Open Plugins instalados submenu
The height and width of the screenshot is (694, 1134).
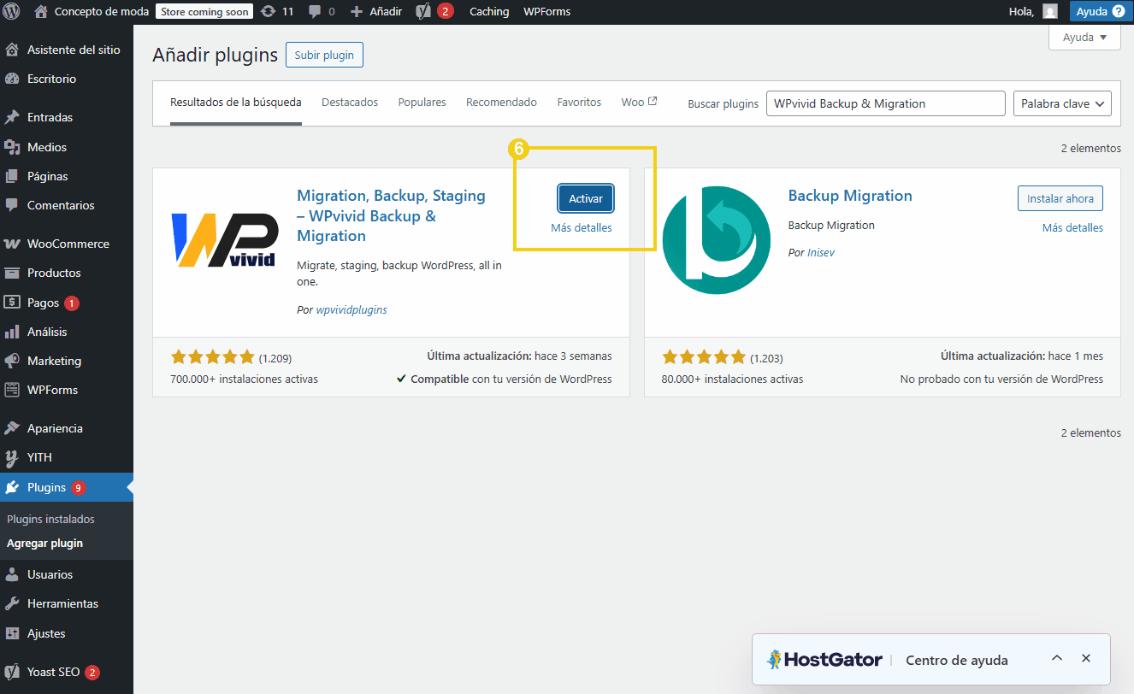tap(50, 519)
